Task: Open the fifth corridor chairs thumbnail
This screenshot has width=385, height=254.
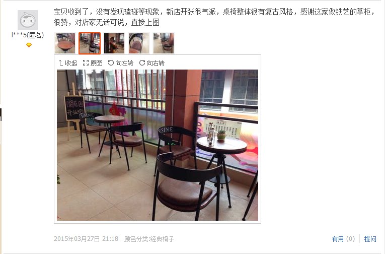Action: pyautogui.click(x=164, y=43)
